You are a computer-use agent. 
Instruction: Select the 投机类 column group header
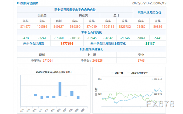[x=42, y=15]
